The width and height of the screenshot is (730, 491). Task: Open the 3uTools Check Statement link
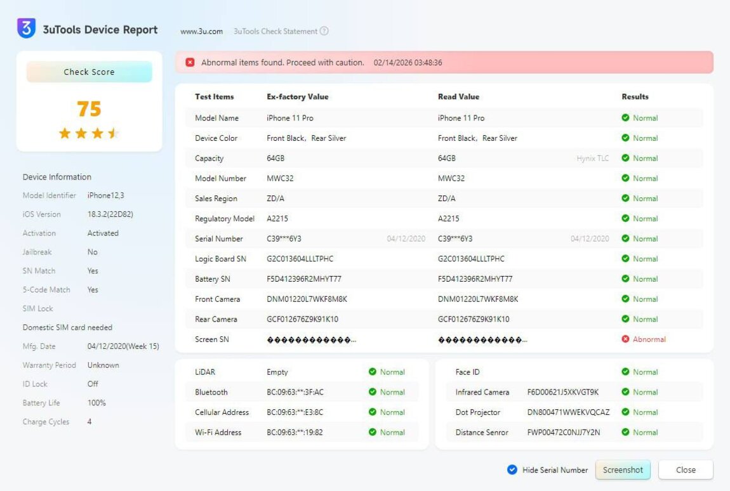coord(275,31)
